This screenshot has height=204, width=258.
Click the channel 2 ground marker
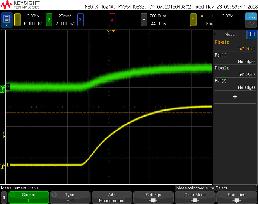(3, 89)
